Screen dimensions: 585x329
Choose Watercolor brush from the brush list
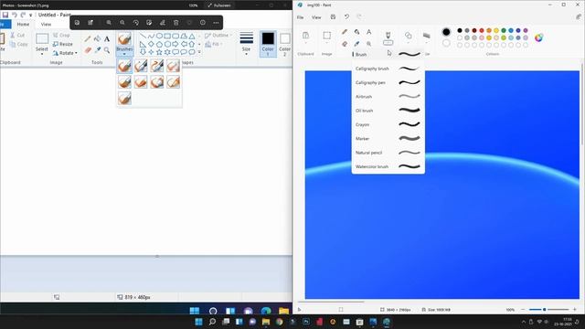click(388, 166)
